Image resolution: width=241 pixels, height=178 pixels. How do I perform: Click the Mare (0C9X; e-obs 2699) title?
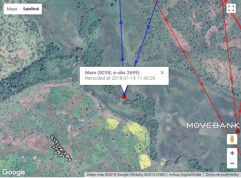tap(112, 72)
